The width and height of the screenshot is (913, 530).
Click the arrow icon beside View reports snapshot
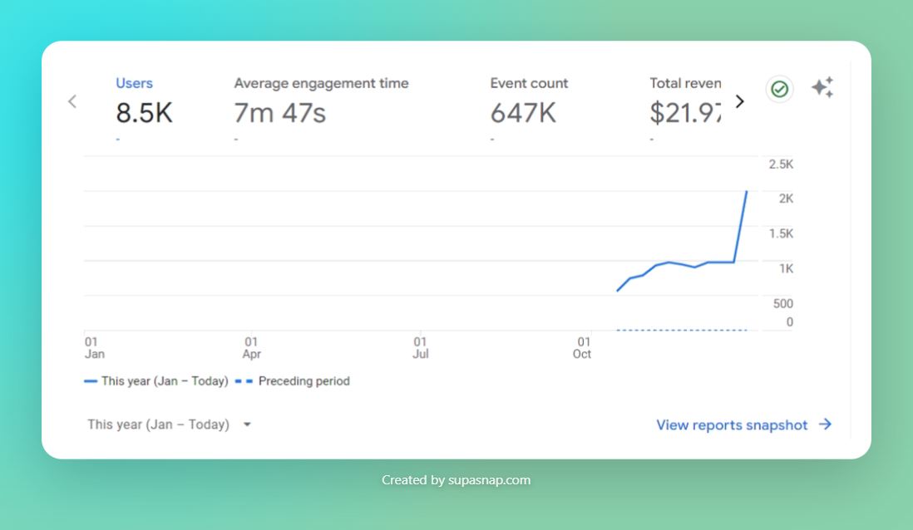point(825,424)
